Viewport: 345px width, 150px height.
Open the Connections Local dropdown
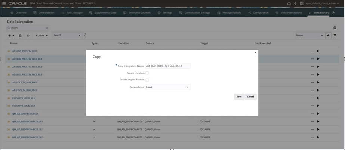point(168,87)
